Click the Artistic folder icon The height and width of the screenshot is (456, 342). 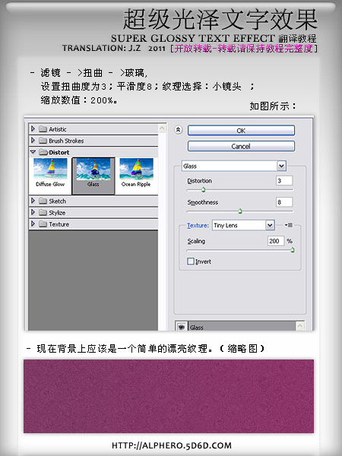pos(43,129)
